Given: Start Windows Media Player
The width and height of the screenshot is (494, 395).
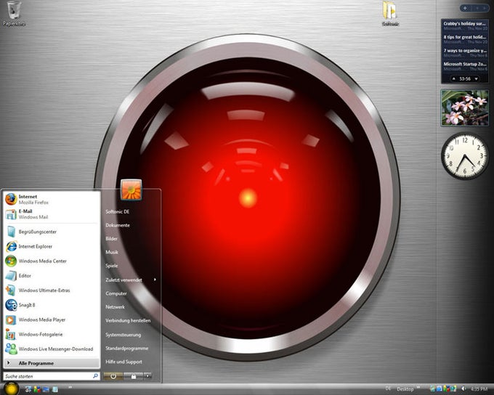Looking at the screenshot, I should pos(51,319).
